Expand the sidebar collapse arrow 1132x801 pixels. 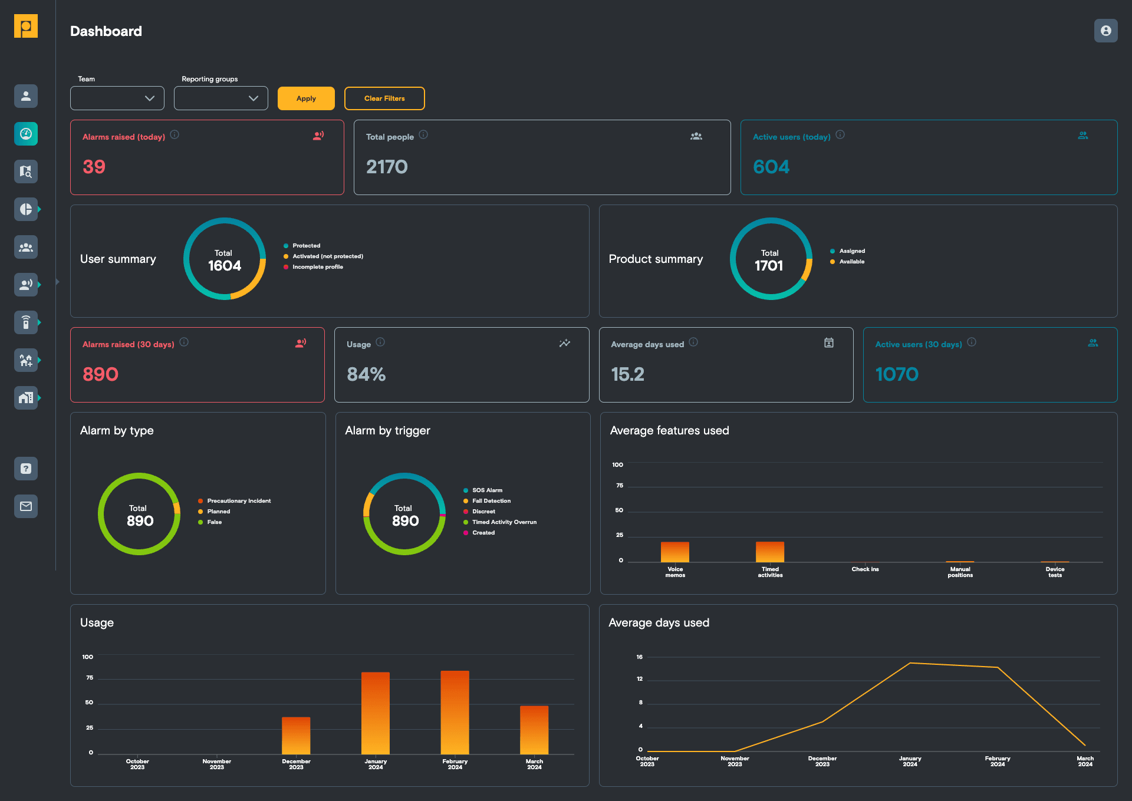57,282
